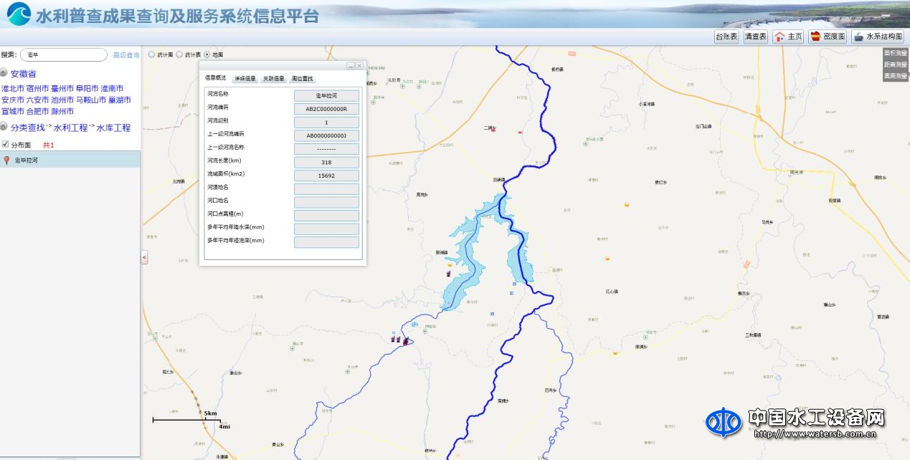The image size is (910, 460).
Task: Click the platform wave logo in header
Action: point(19,14)
